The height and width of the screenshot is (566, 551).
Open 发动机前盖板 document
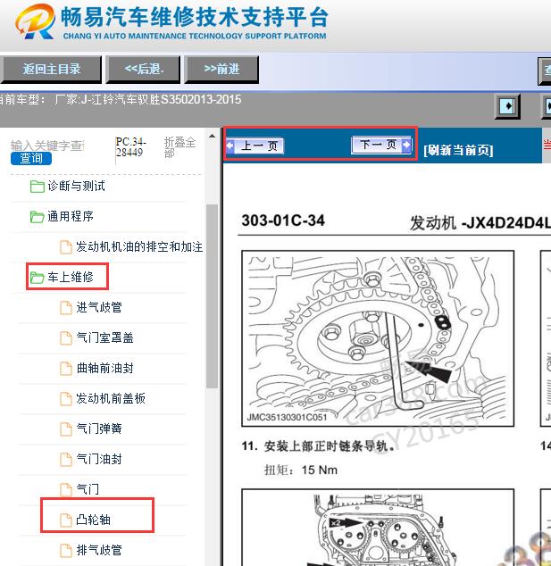point(111,398)
